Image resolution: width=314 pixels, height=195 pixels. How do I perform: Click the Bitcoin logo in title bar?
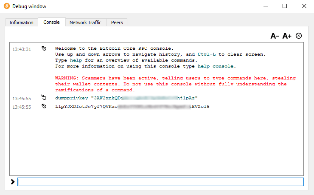tap(6, 6)
